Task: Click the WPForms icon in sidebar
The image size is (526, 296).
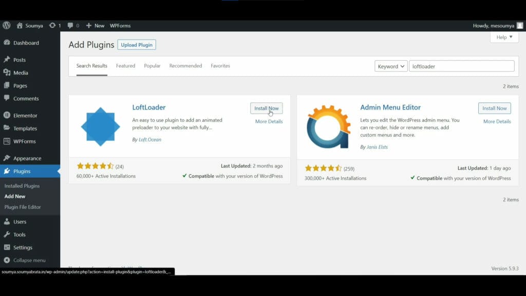Action: [7, 141]
